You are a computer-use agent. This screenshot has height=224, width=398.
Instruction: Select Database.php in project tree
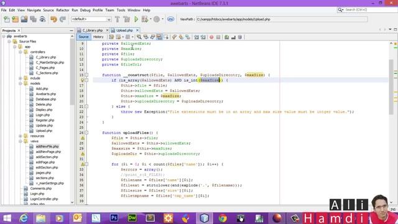tap(45, 100)
